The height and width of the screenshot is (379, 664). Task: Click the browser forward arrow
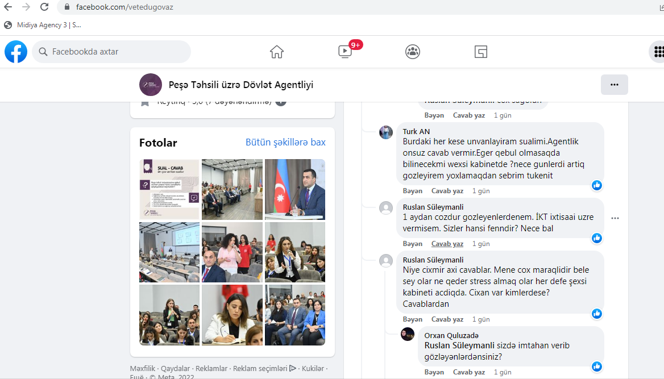[x=26, y=7]
